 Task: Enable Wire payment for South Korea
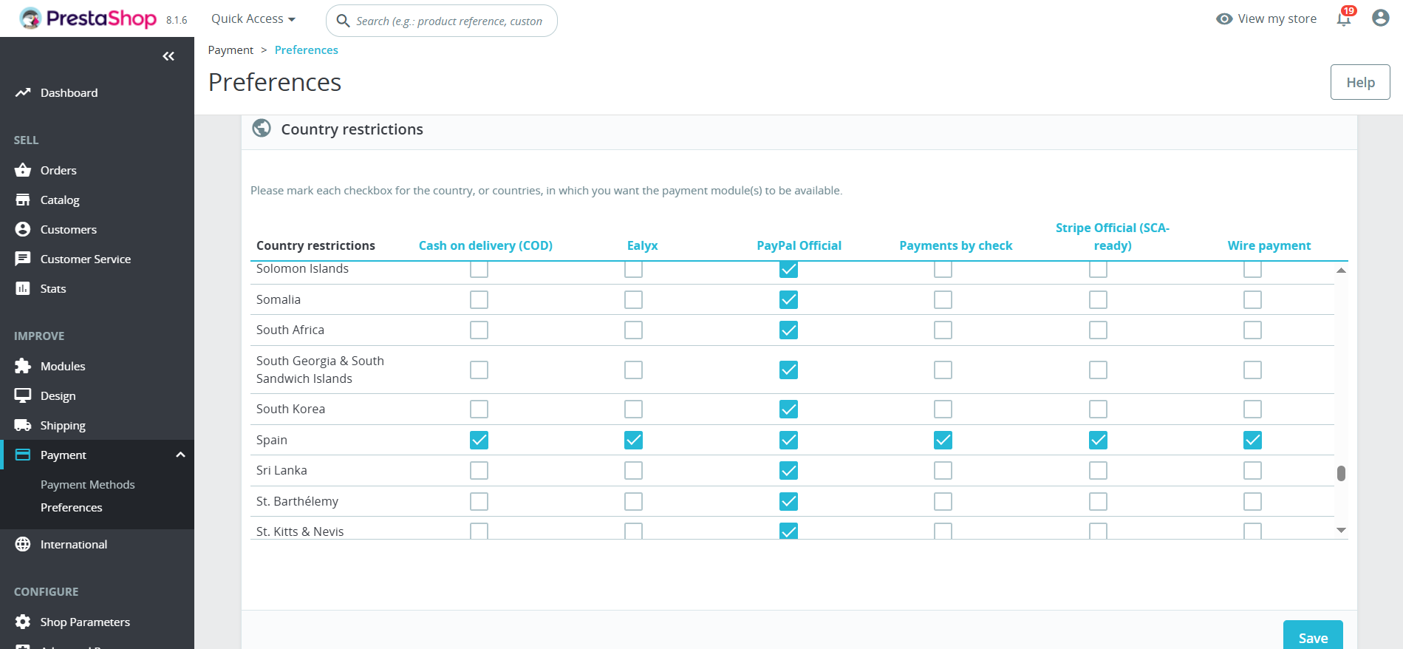click(1252, 409)
